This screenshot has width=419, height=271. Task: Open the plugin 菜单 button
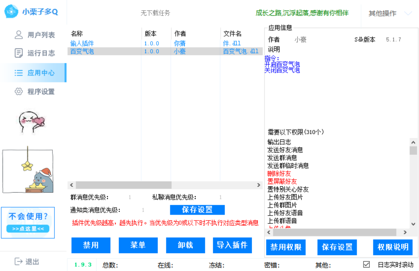[x=138, y=245]
